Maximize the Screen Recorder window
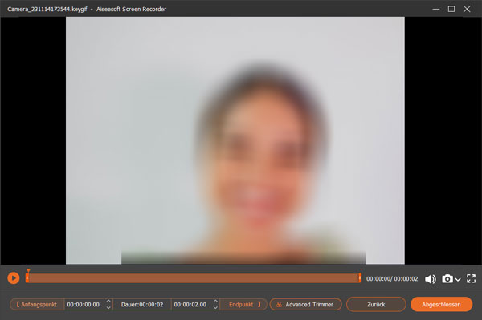The height and width of the screenshot is (320, 482). (451, 9)
